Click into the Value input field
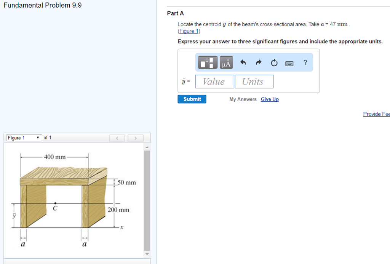Viewport: 390px width, 264px height. pos(215,82)
